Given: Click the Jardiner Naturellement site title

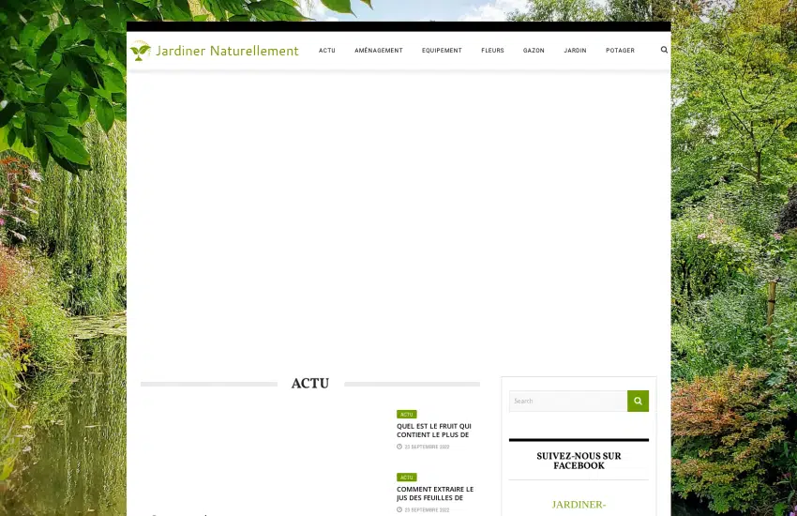Looking at the screenshot, I should click(227, 51).
